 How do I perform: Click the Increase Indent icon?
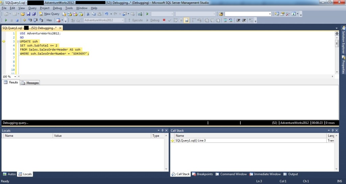244,20
